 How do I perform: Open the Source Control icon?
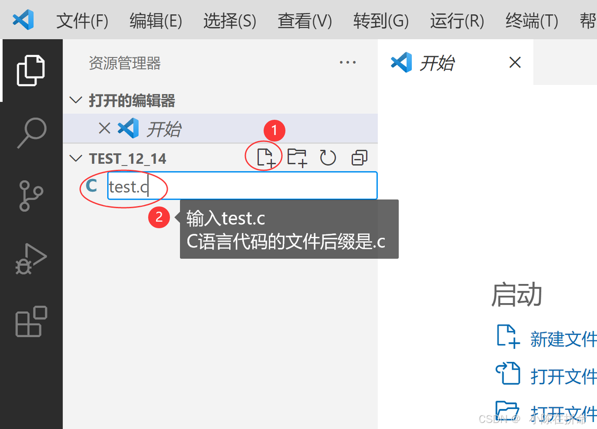(31, 196)
